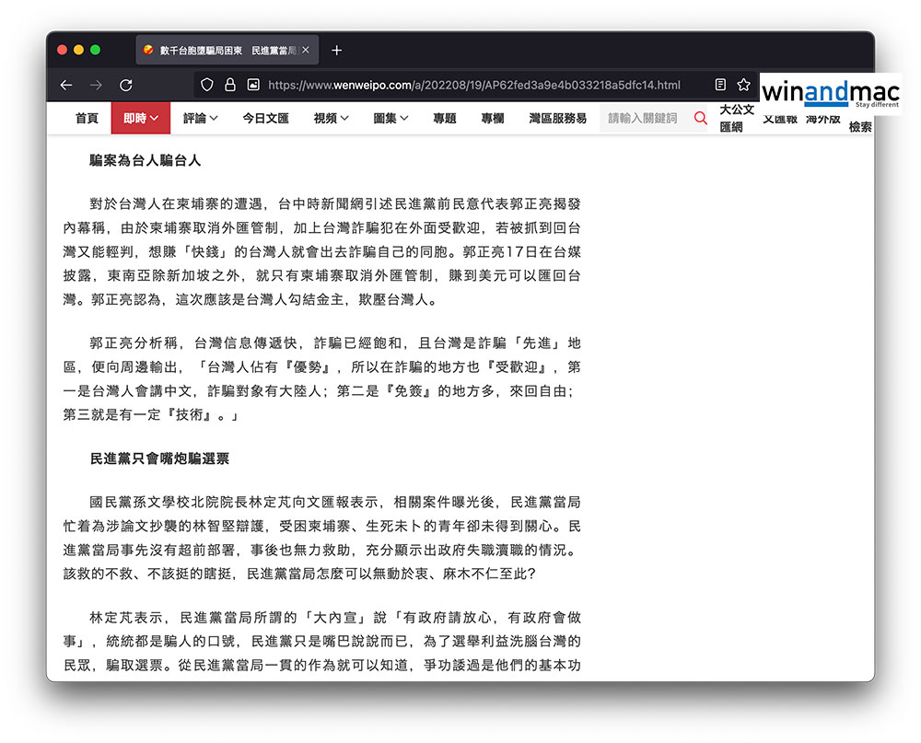The width and height of the screenshot is (921, 743).
Task: Click the browser back arrow
Action: coord(66,85)
